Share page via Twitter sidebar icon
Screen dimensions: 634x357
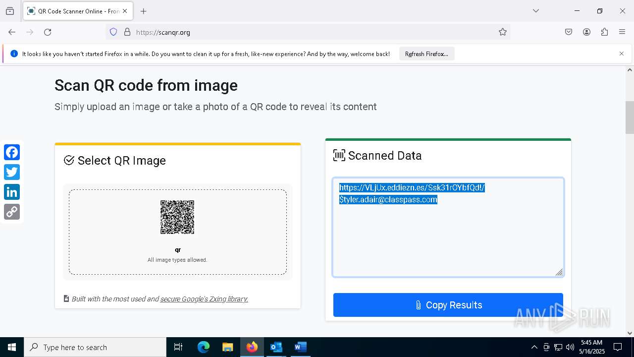12,172
